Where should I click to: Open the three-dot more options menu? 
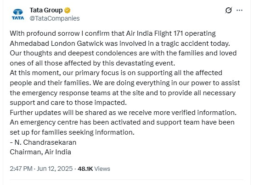(239, 10)
